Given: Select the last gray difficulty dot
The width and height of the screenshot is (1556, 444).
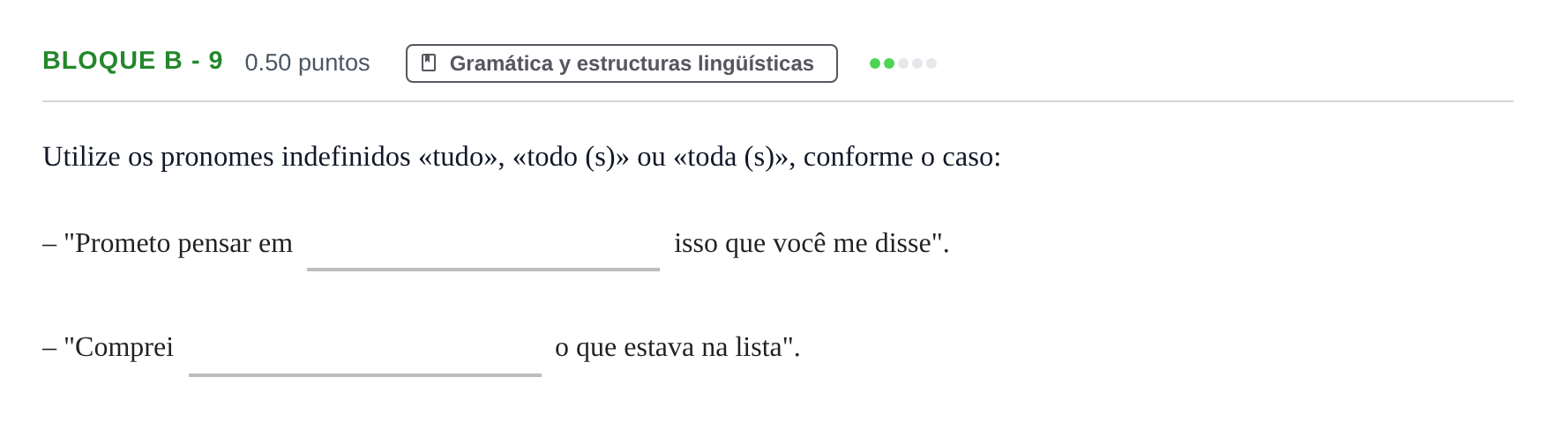Looking at the screenshot, I should 931,63.
